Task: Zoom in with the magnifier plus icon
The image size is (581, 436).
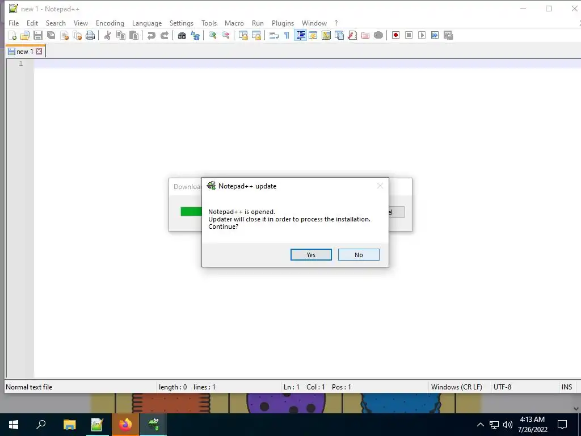Action: pos(212,35)
